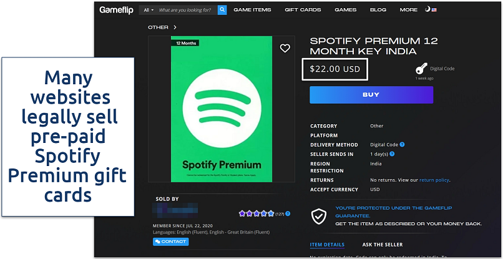Image resolution: width=503 pixels, height=259 pixels.
Task: Toggle dark mode moon icon
Action: pos(427,10)
